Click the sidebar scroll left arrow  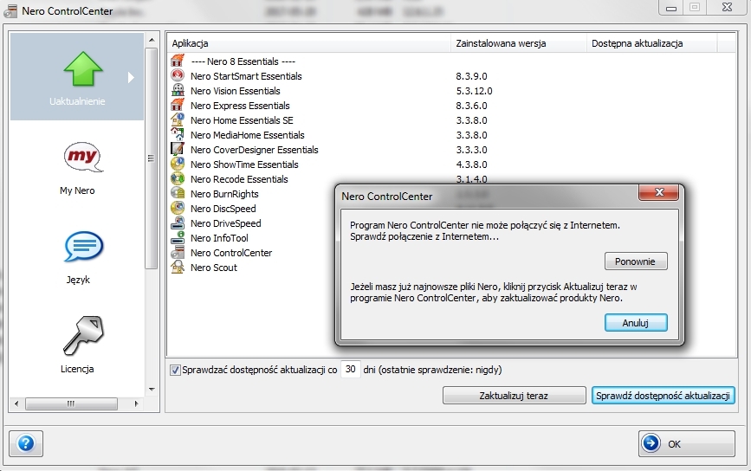[16, 404]
